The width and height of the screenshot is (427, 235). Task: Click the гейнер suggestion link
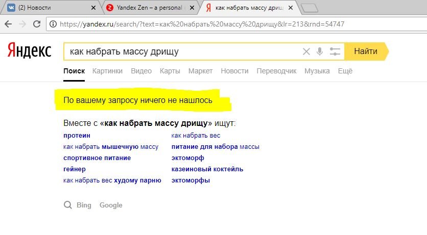pyautogui.click(x=75, y=169)
